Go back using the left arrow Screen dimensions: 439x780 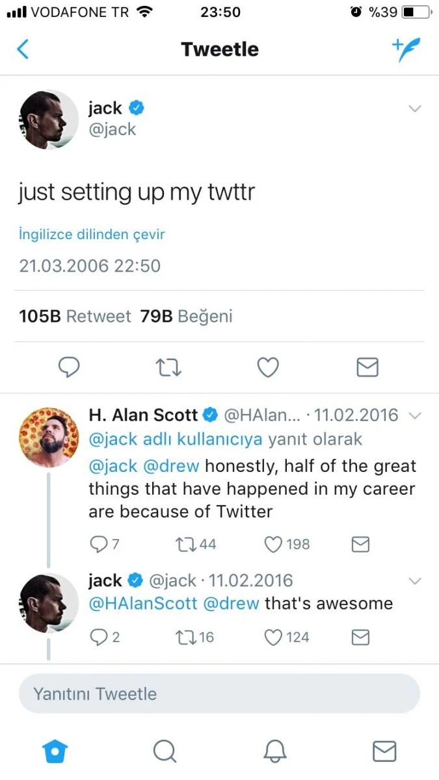(x=23, y=49)
